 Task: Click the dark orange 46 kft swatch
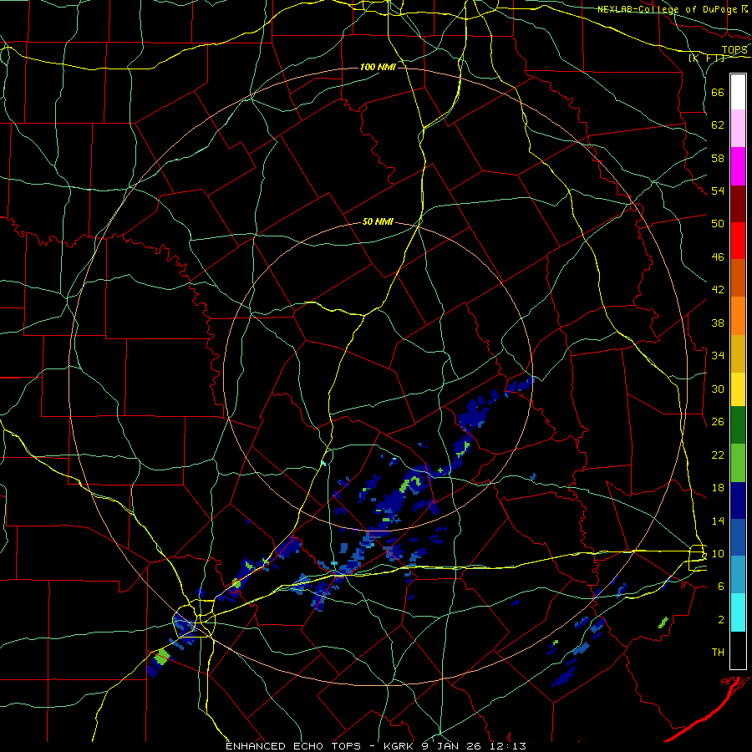click(x=738, y=277)
